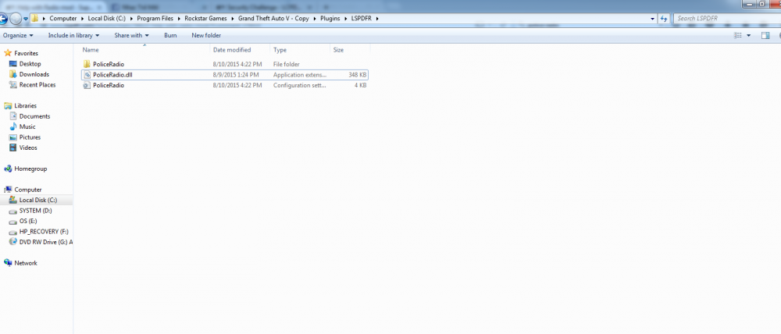
Task: Open Desktop in the Favorites list
Action: [30, 64]
